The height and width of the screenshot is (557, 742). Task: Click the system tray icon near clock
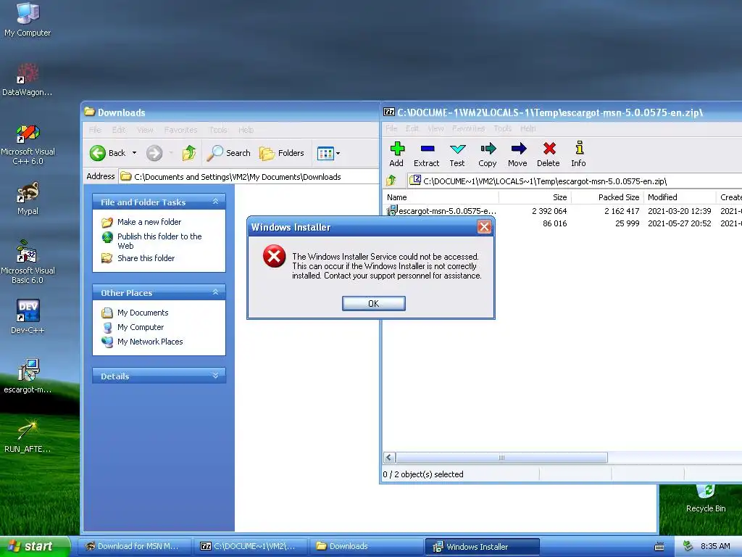pyautogui.click(x=688, y=546)
